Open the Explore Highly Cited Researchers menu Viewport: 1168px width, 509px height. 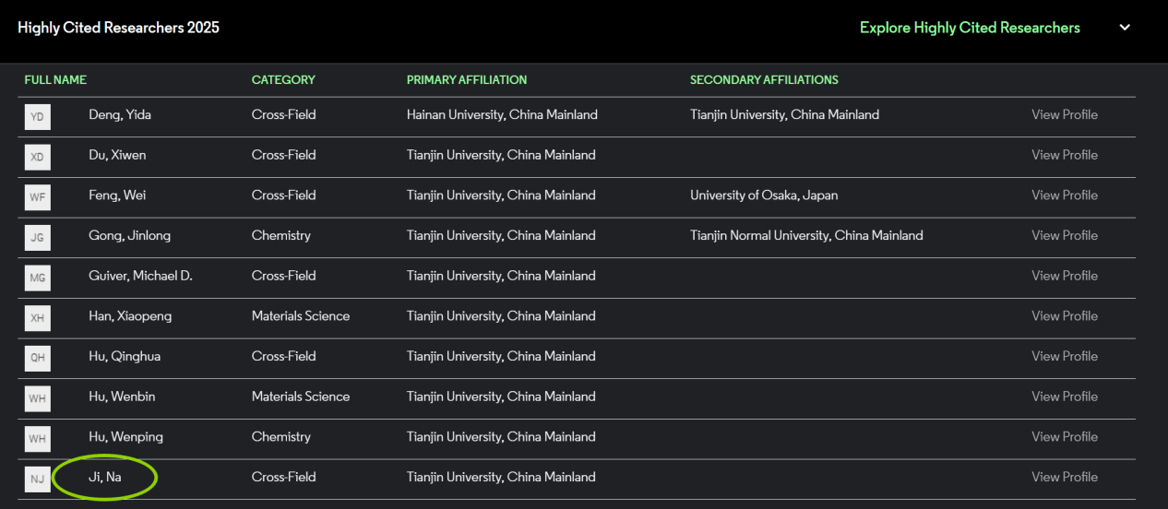pos(969,28)
